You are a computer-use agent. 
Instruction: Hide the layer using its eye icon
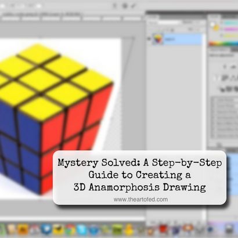pos(149,39)
